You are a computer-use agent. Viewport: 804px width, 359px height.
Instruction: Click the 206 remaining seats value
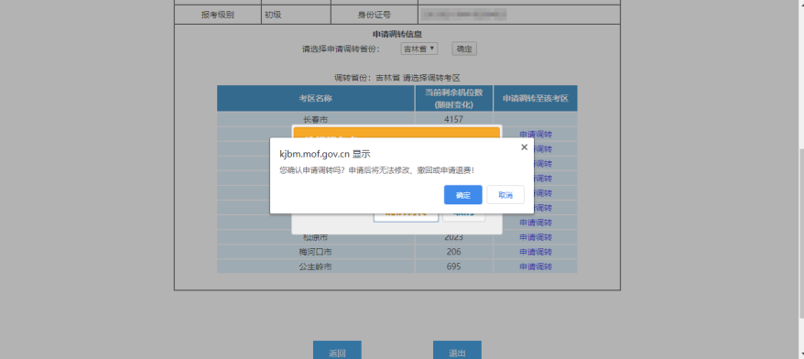[454, 252]
